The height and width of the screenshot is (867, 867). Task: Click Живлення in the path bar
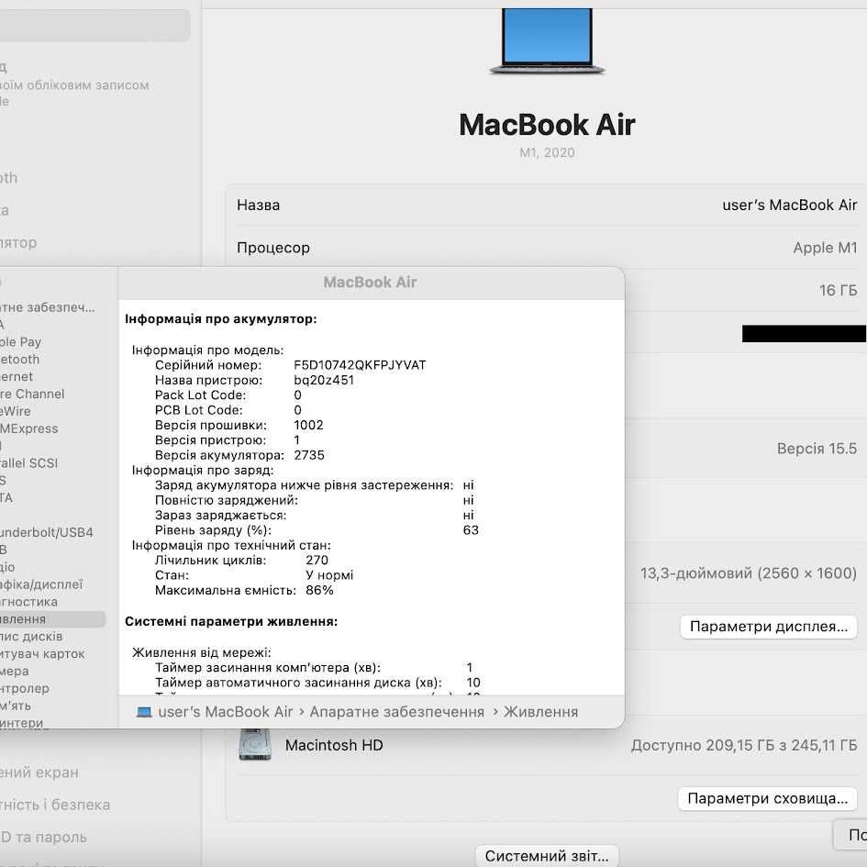540,712
